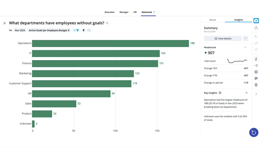Viewport: 260px width, 147px height.
Task: Close the analysis with the X button
Action: [4, 23]
